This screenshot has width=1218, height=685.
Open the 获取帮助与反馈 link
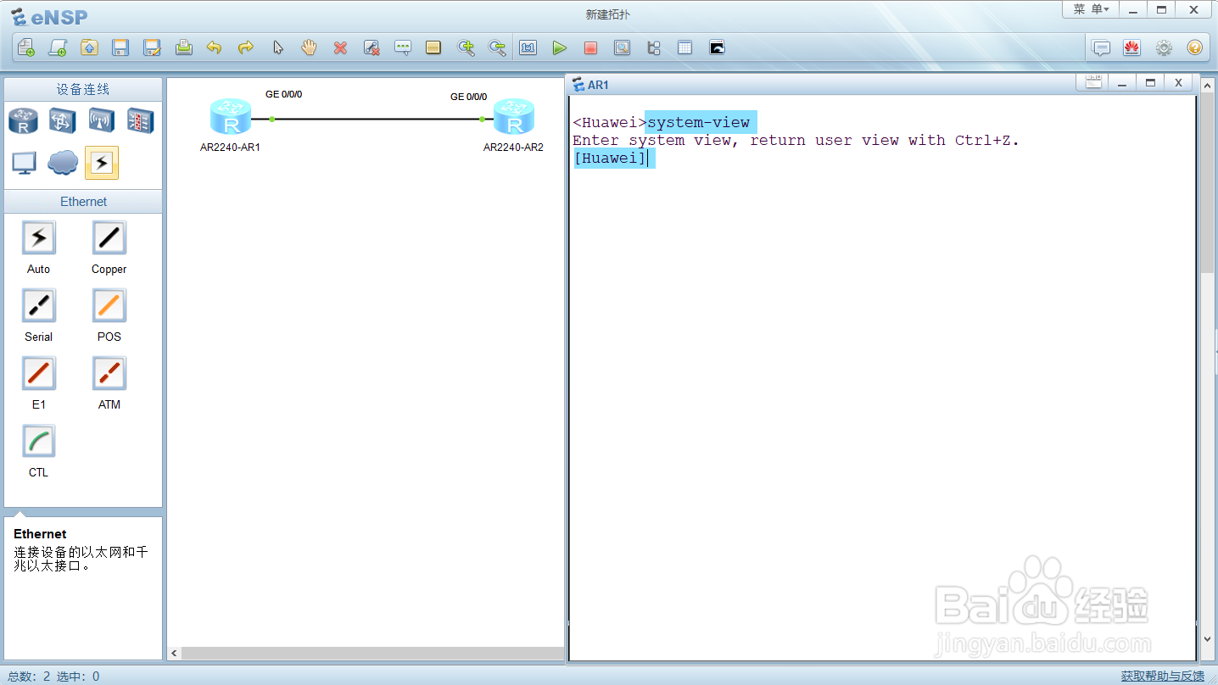click(1163, 676)
